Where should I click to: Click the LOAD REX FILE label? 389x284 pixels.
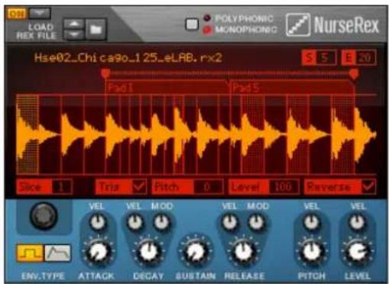coord(36,31)
